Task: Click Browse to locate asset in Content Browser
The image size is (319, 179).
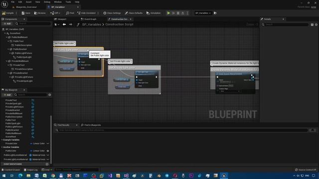Action: pyautogui.click(x=40, y=13)
